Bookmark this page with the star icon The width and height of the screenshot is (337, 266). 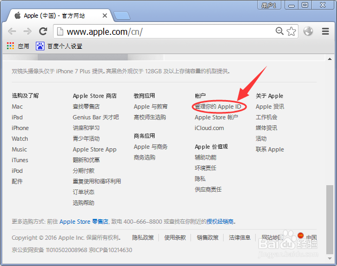pos(291,32)
